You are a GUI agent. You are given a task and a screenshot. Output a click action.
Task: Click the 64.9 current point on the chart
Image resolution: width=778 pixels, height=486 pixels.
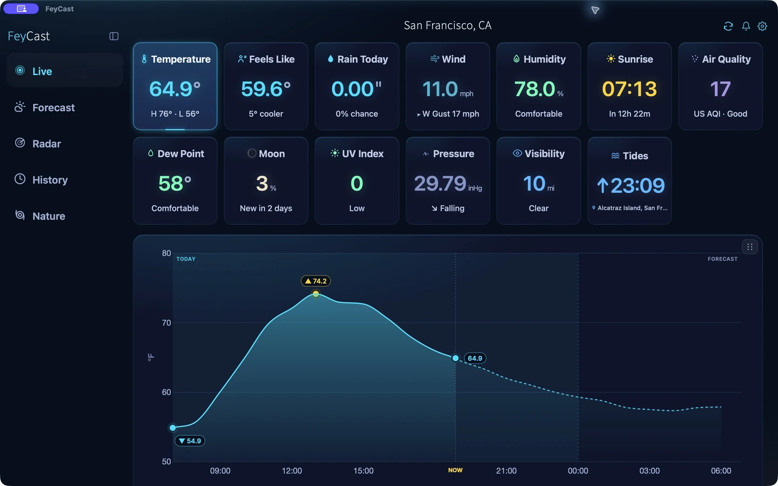456,358
